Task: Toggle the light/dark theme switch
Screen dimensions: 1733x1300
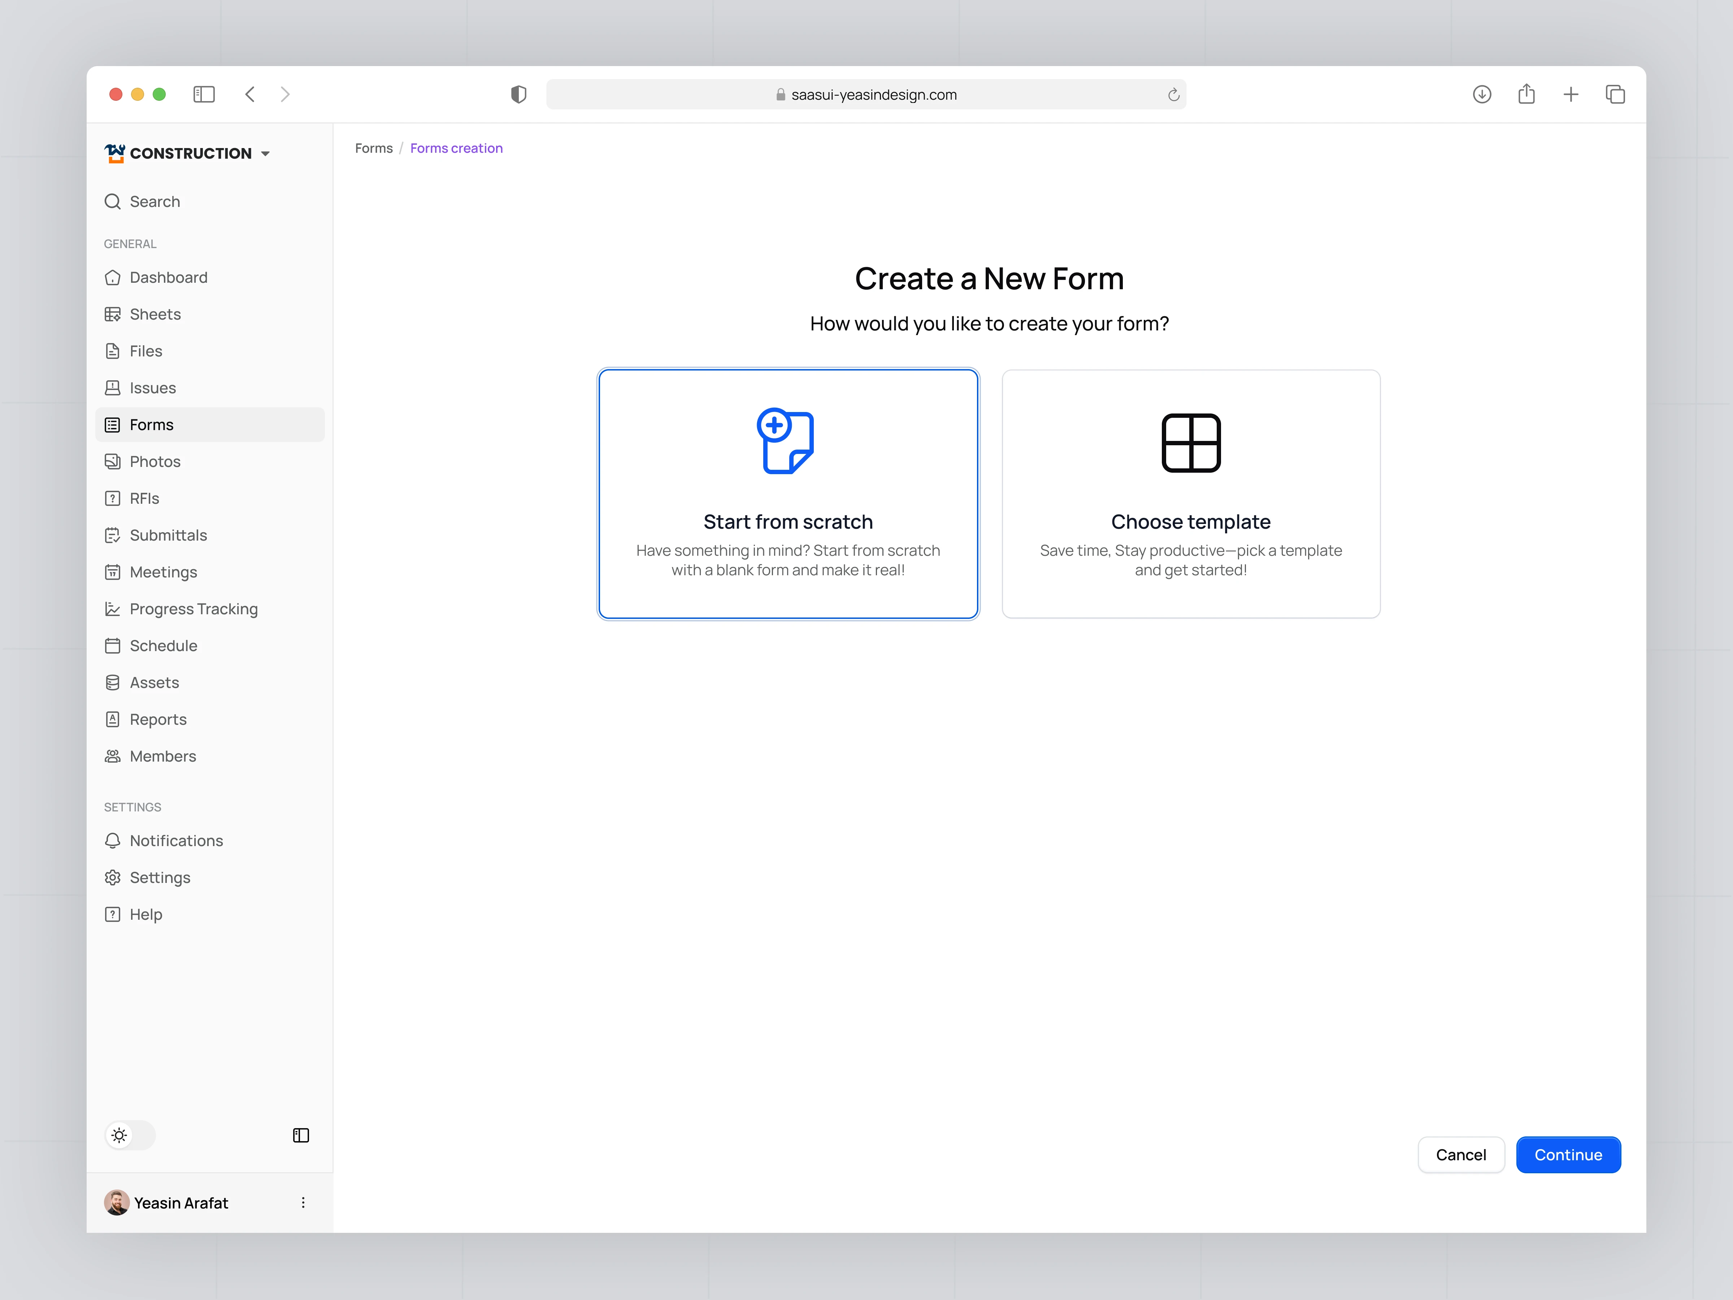Action: tap(130, 1135)
